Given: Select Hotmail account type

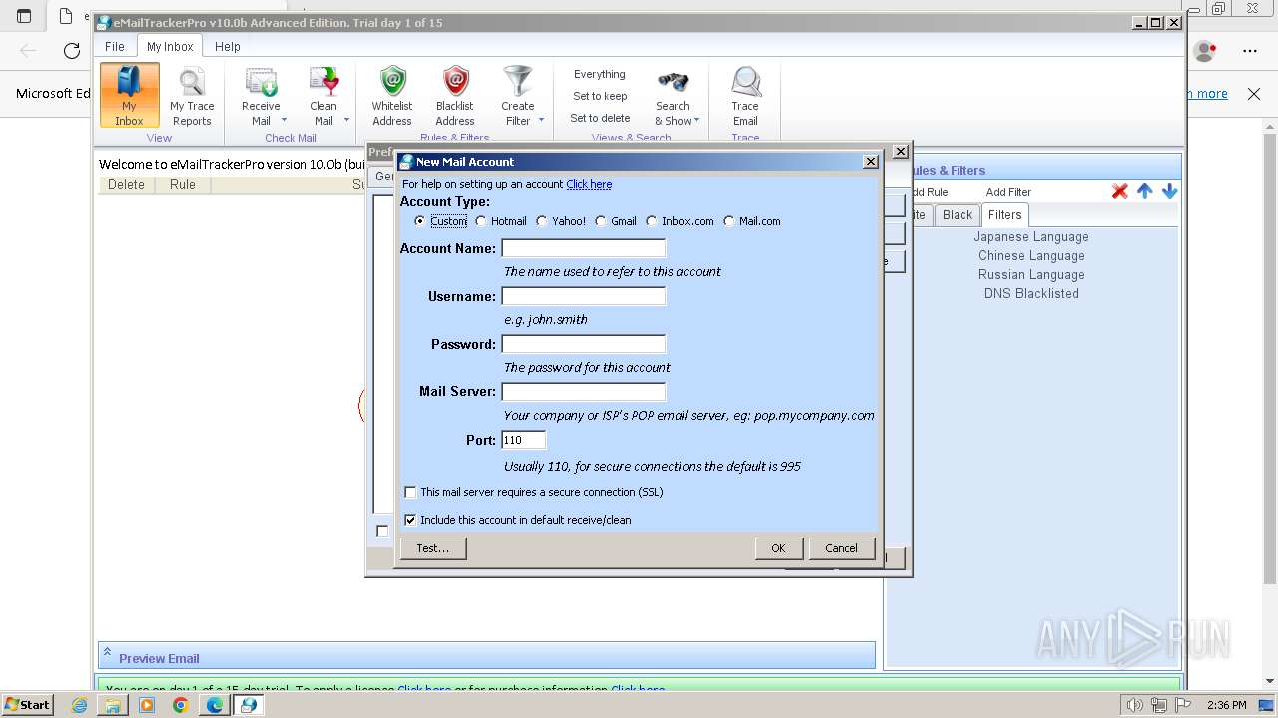Looking at the screenshot, I should [481, 221].
